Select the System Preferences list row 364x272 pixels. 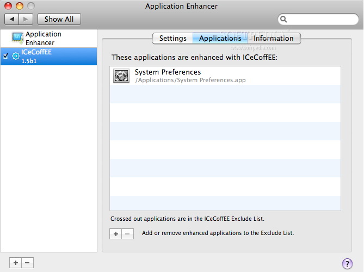pos(225,76)
